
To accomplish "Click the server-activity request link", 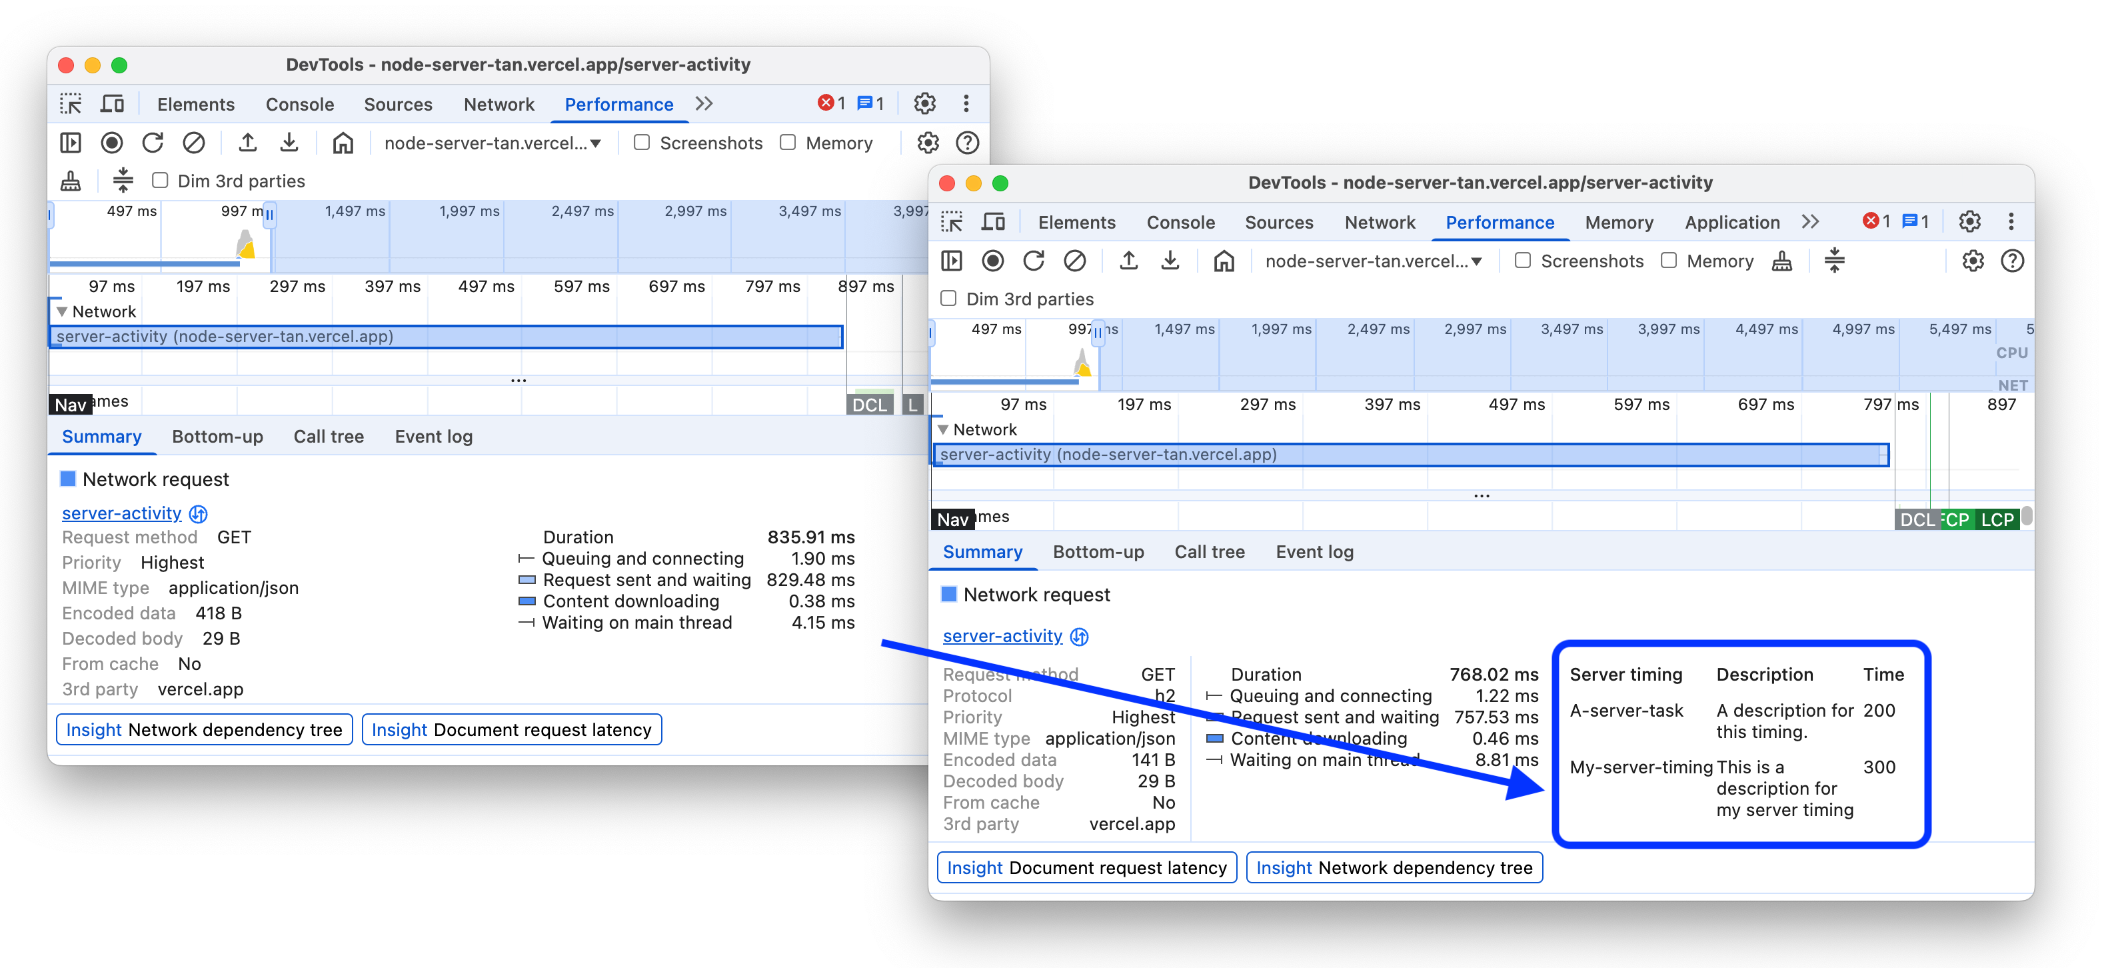I will 1003,636.
